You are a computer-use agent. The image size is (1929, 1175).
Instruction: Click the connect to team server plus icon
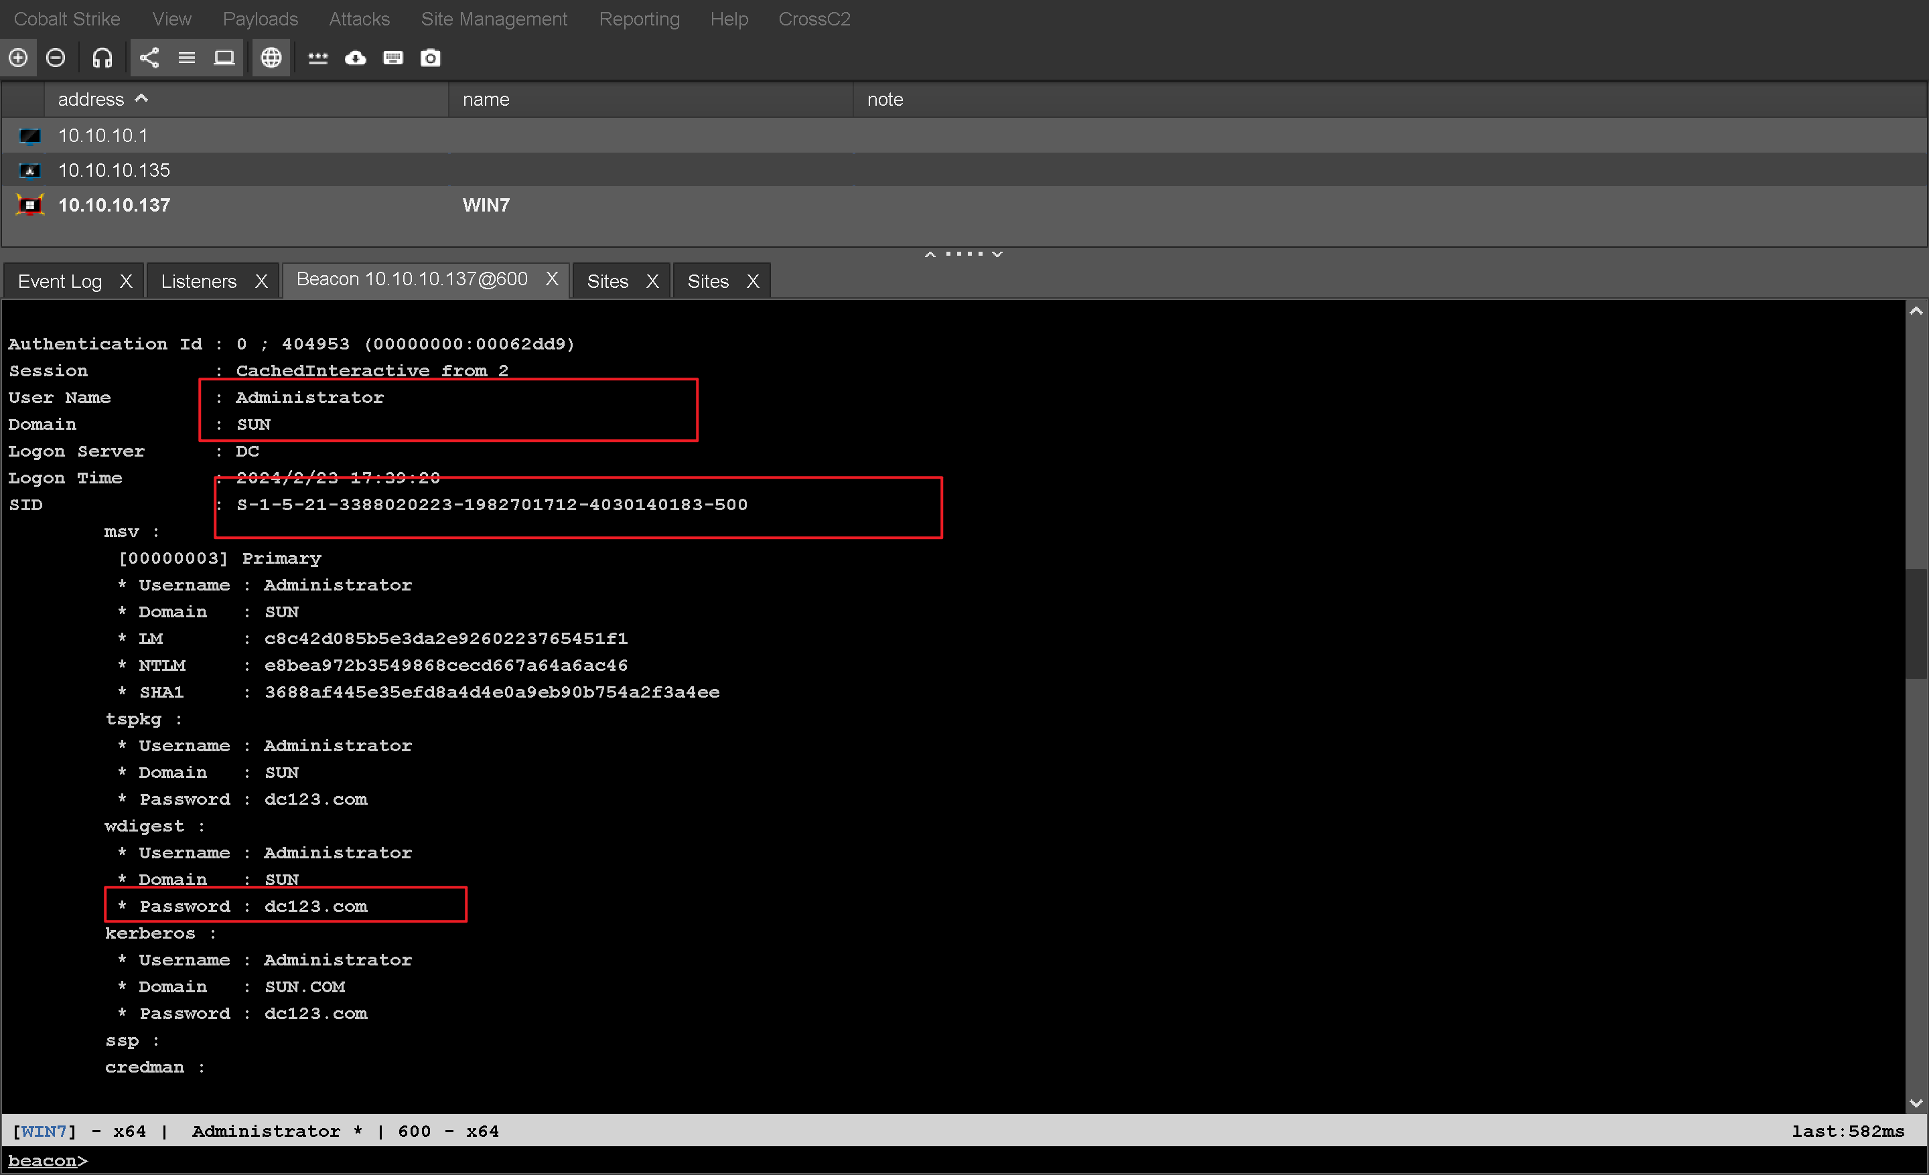point(18,58)
